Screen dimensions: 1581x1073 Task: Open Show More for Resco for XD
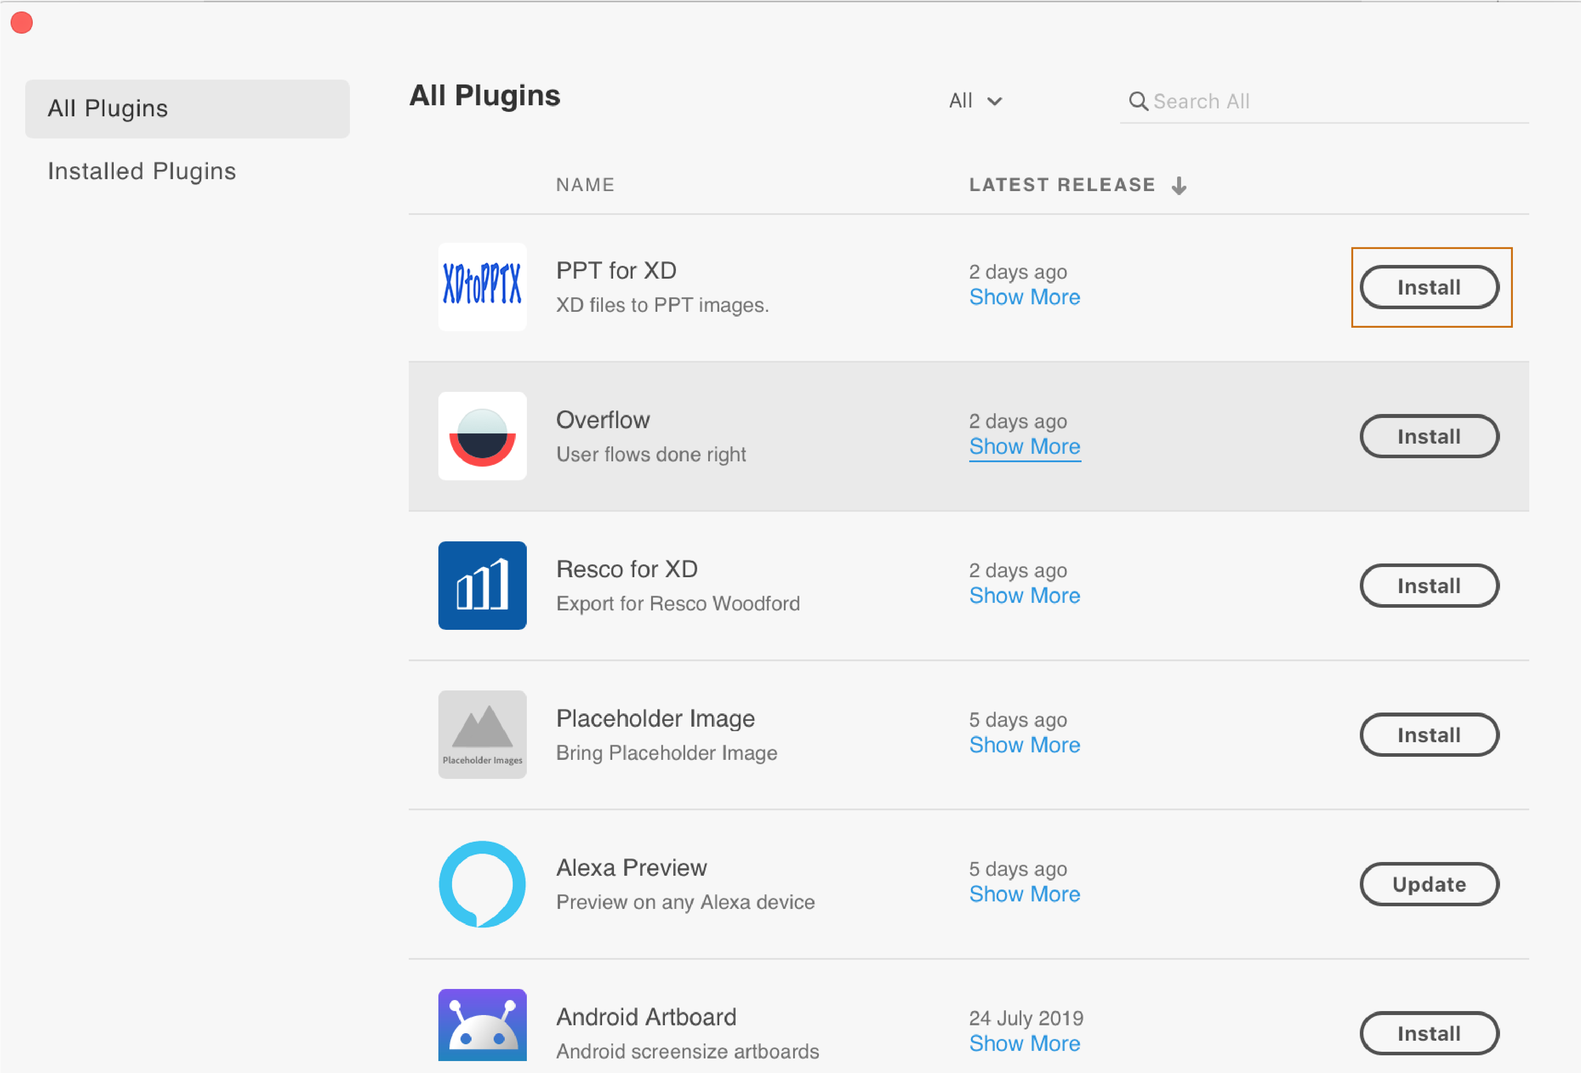coord(1025,595)
